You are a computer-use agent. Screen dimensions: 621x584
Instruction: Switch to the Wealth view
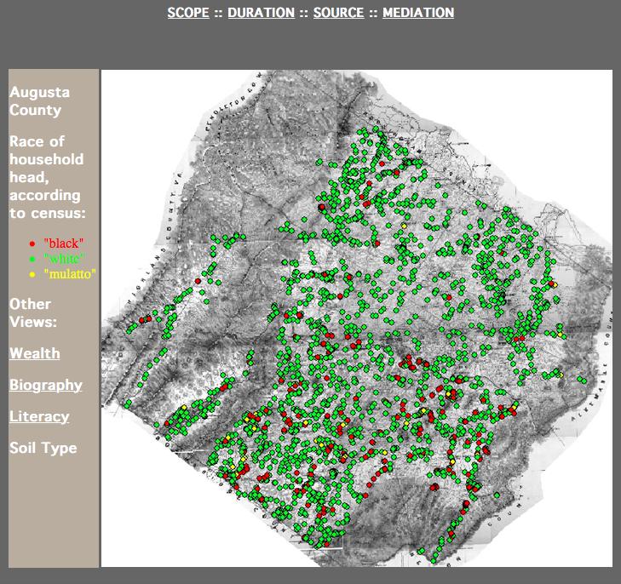pyautogui.click(x=35, y=353)
